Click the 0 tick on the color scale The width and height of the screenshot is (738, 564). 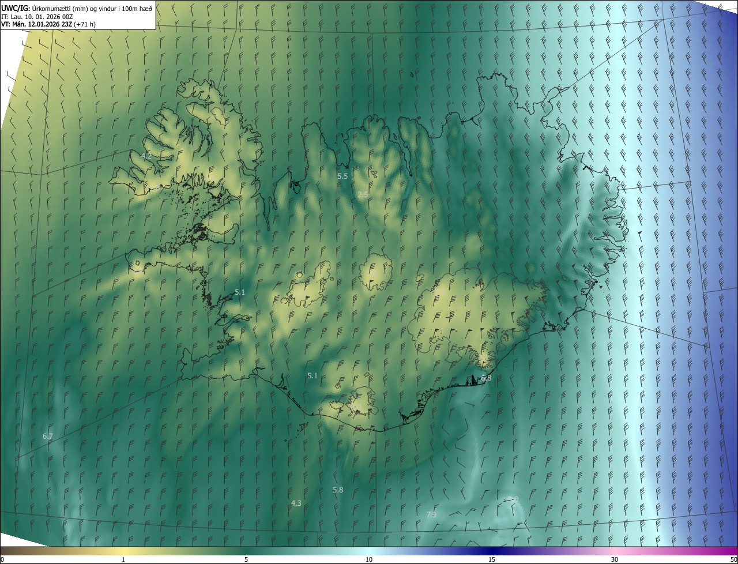2,559
